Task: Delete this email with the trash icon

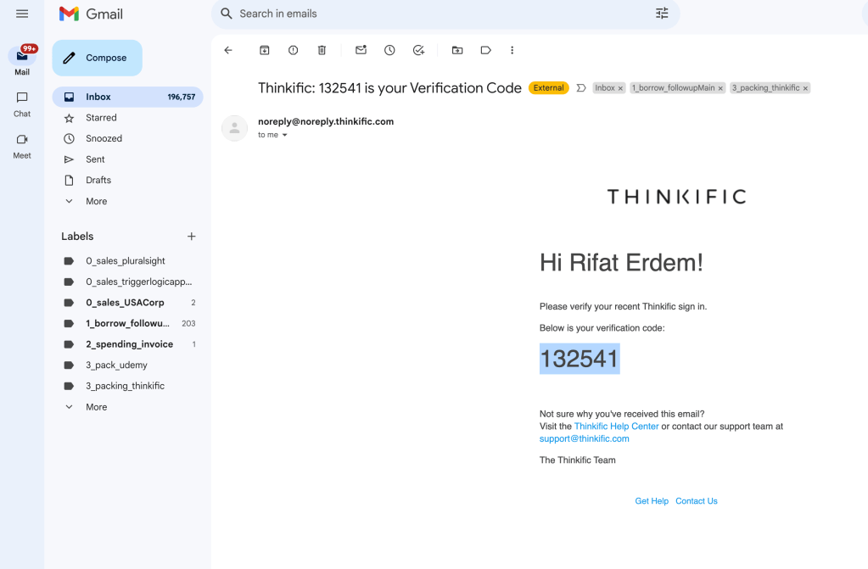Action: click(x=322, y=50)
